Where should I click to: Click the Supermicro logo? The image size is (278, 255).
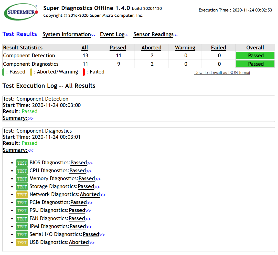coord(21,12)
